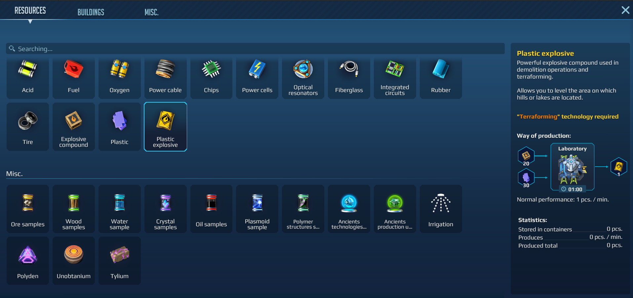
Task: Click plastic input ingredient (30)
Action: pyautogui.click(x=526, y=178)
